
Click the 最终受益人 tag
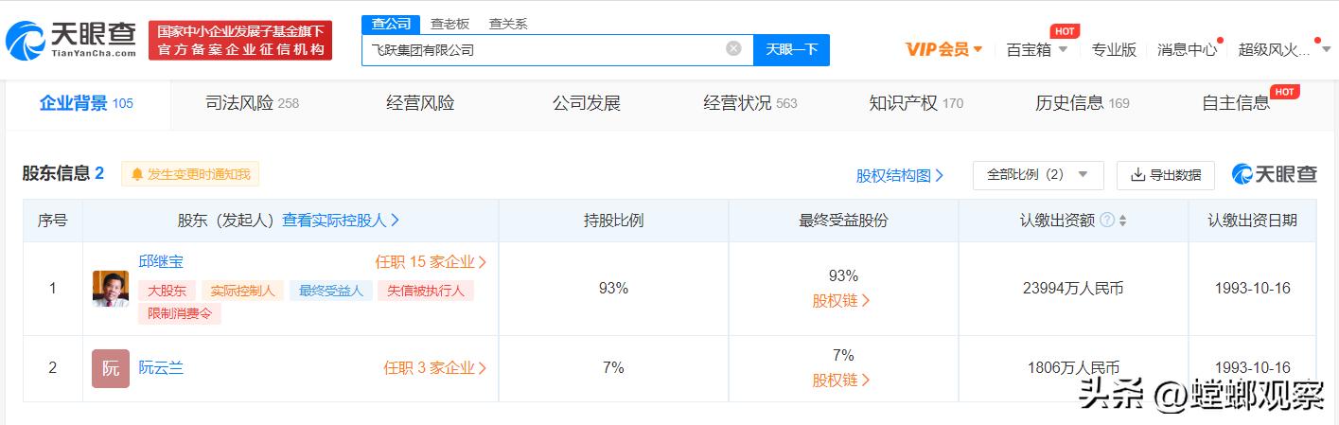pyautogui.click(x=331, y=291)
